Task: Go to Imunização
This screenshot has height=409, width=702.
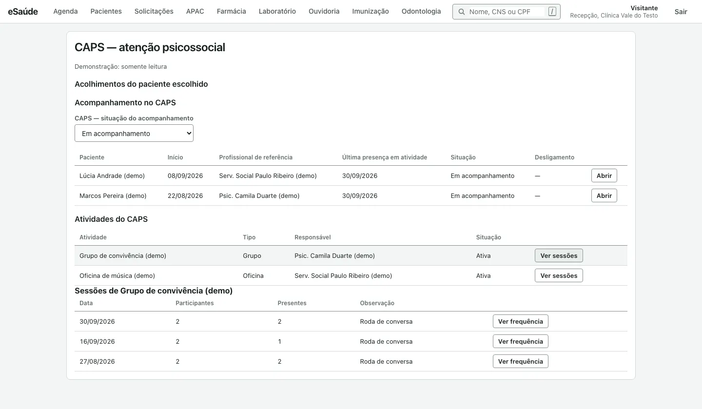Action: point(370,11)
